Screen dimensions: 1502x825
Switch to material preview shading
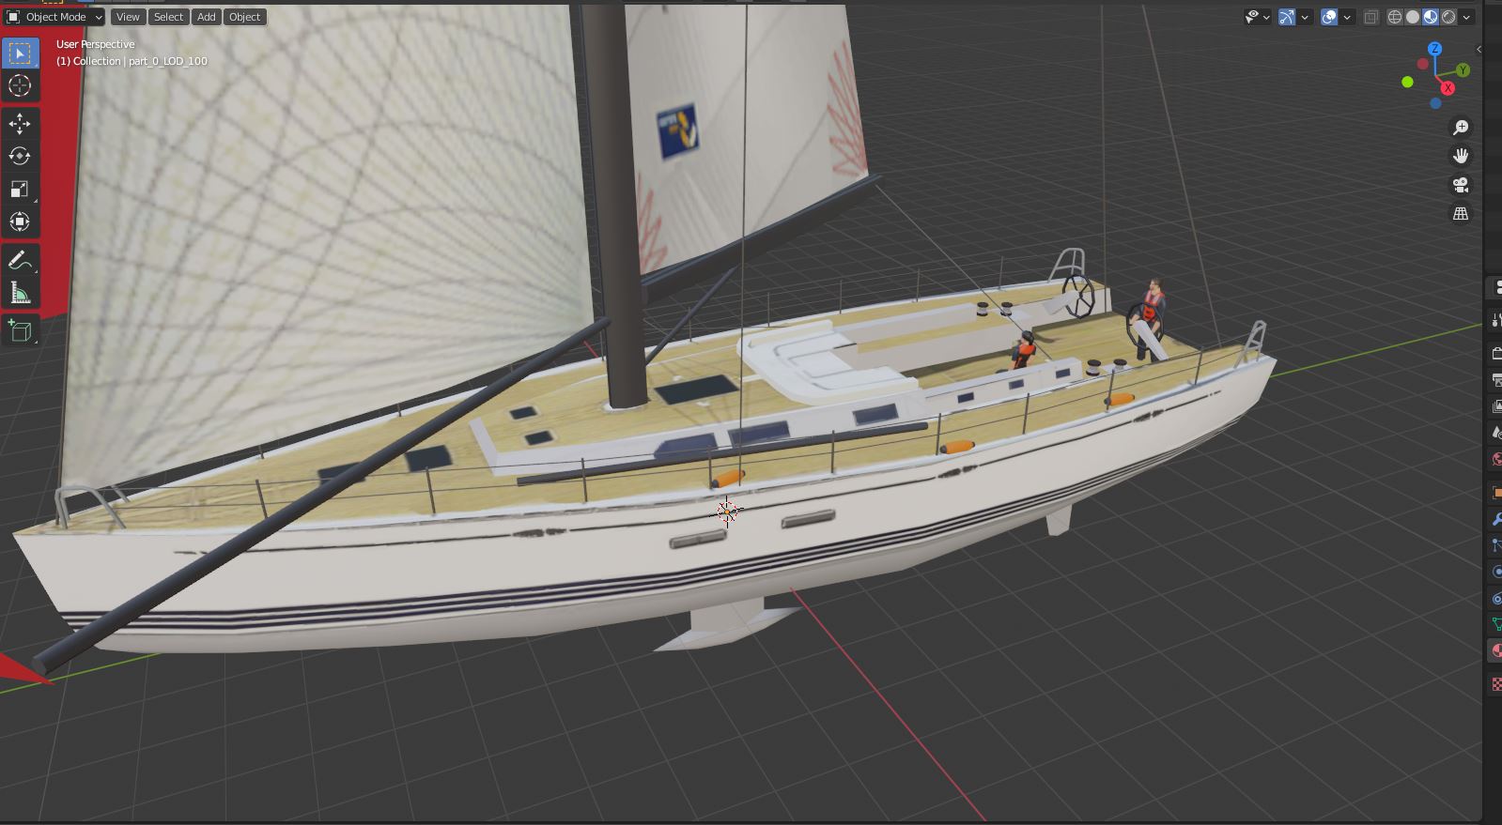point(1431,17)
